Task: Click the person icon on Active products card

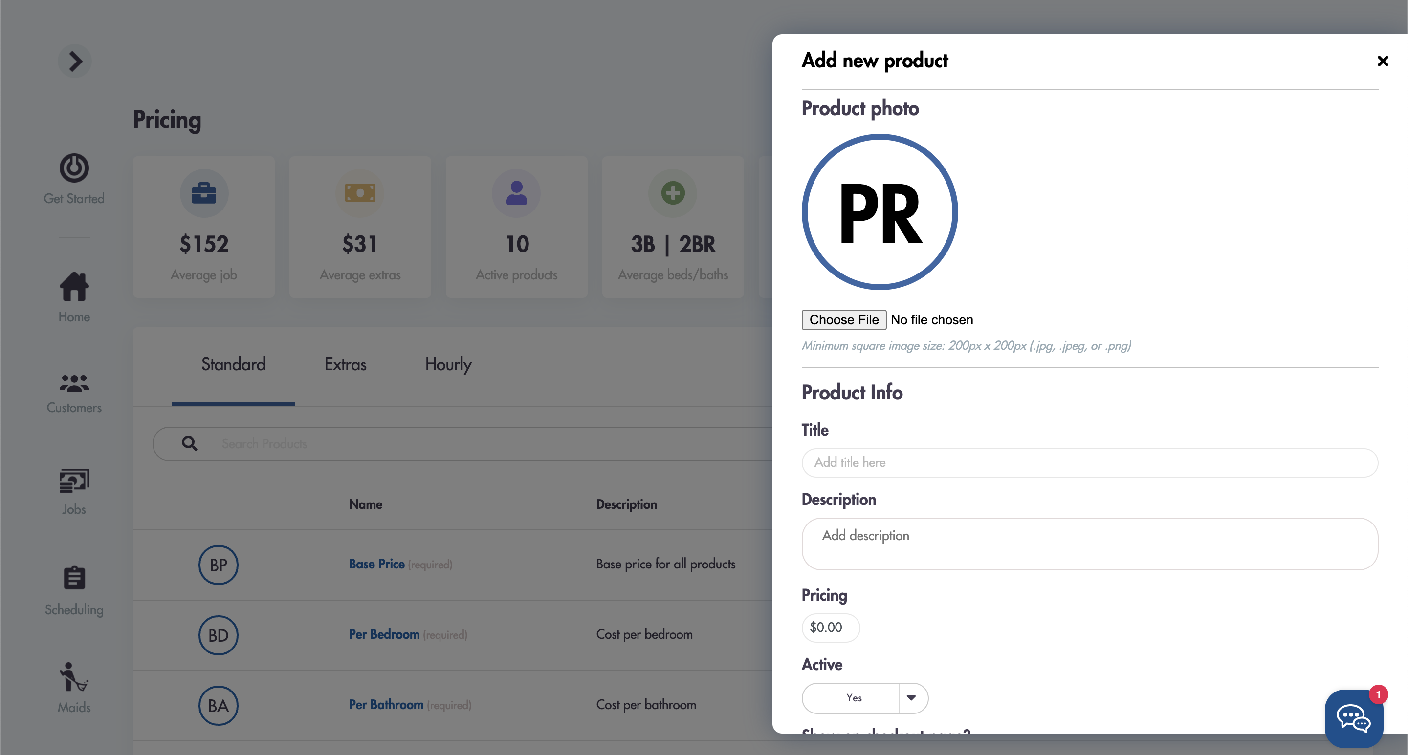Action: (x=517, y=193)
